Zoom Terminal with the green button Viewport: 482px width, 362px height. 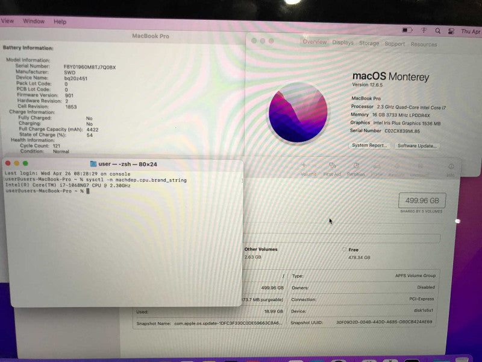pyautogui.click(x=25, y=164)
